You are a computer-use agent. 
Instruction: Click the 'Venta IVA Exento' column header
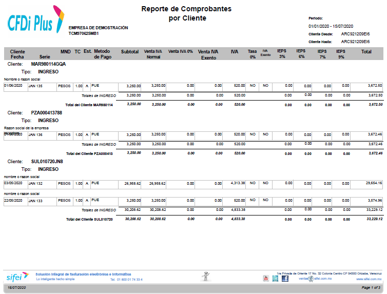click(208, 54)
